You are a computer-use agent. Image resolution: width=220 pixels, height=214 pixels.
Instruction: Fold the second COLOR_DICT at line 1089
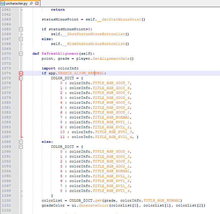coord(21,147)
